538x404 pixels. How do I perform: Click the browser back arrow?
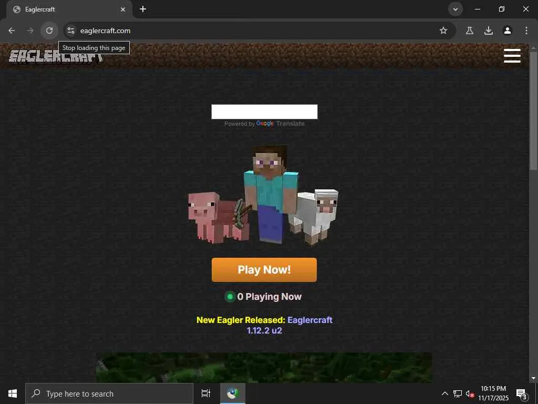click(x=12, y=31)
